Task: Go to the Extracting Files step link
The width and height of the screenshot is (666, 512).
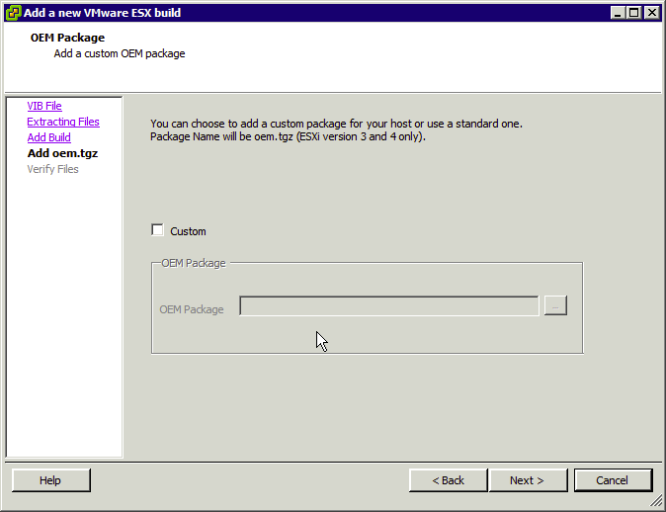Action: click(x=63, y=122)
